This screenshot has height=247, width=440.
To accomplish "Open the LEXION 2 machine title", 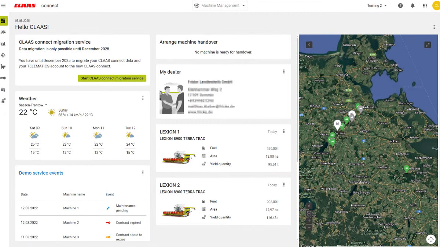I will [x=170, y=185].
